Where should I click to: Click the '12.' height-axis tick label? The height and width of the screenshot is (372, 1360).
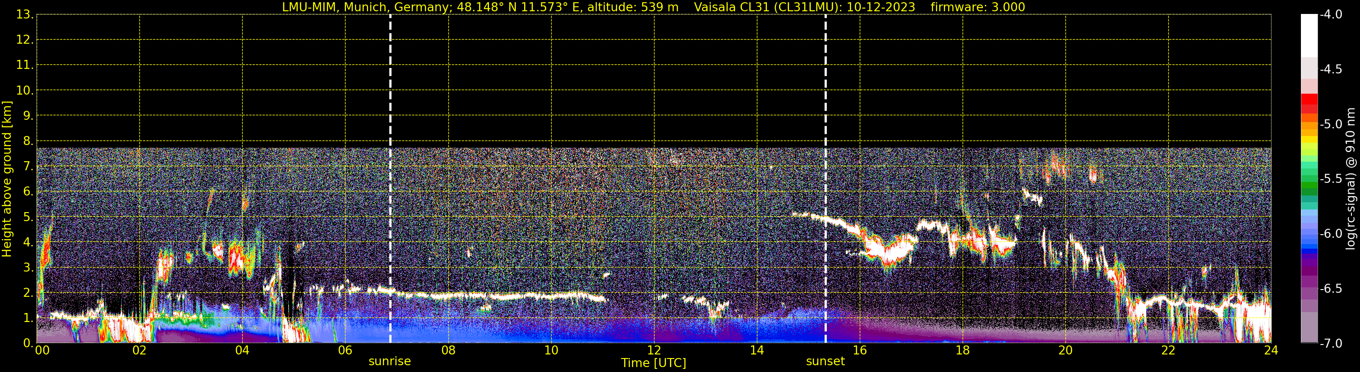[25, 40]
